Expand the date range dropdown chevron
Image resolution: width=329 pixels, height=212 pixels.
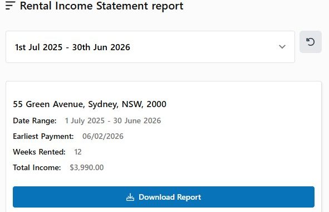point(282,47)
